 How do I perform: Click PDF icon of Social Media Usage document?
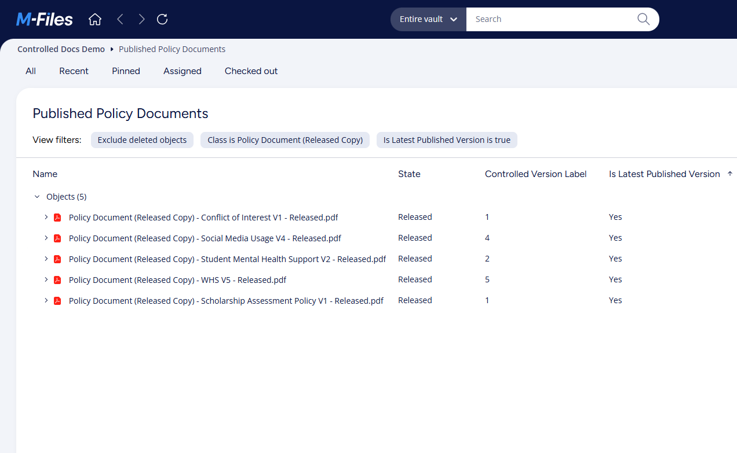point(57,238)
